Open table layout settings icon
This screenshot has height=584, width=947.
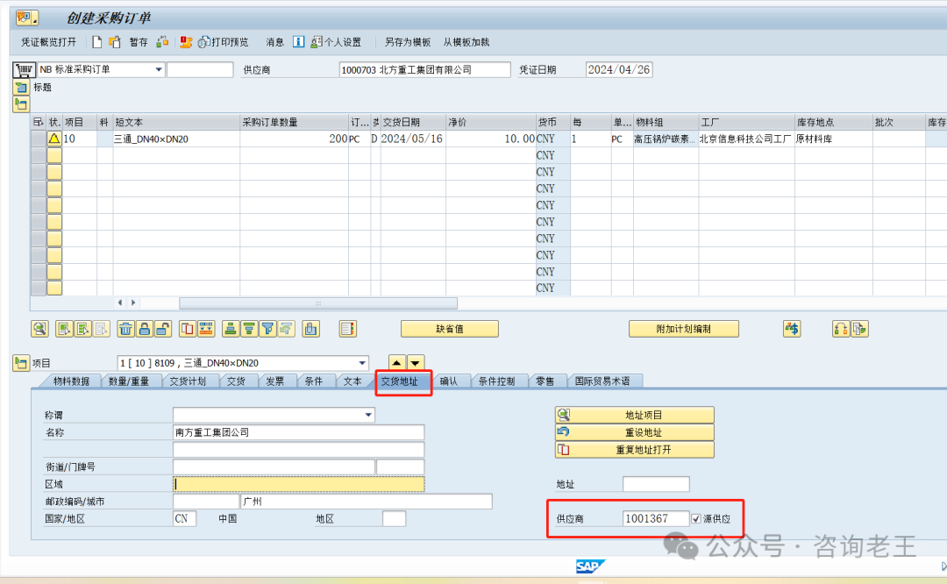click(348, 329)
